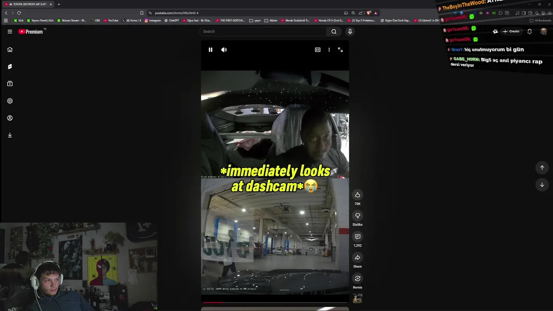Image resolution: width=553 pixels, height=311 pixels.
Task: Open Brave Rewards triangle icon
Action: 375,13
